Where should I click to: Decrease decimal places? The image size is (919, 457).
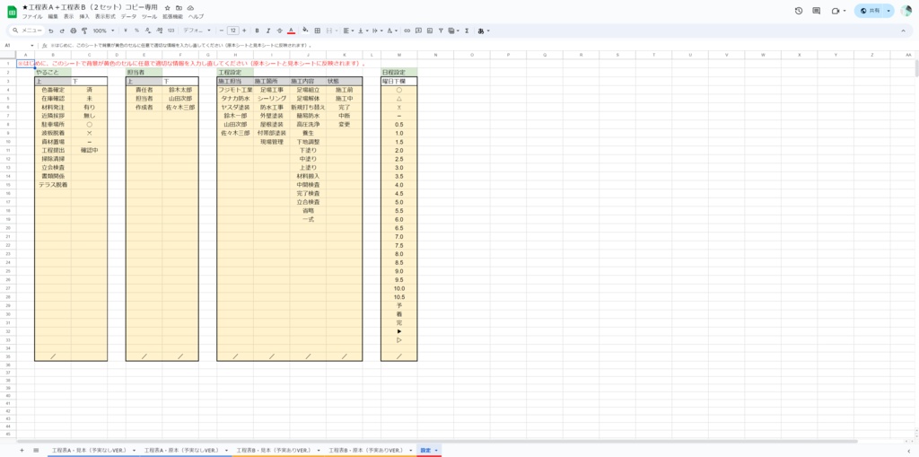pyautogui.click(x=148, y=31)
